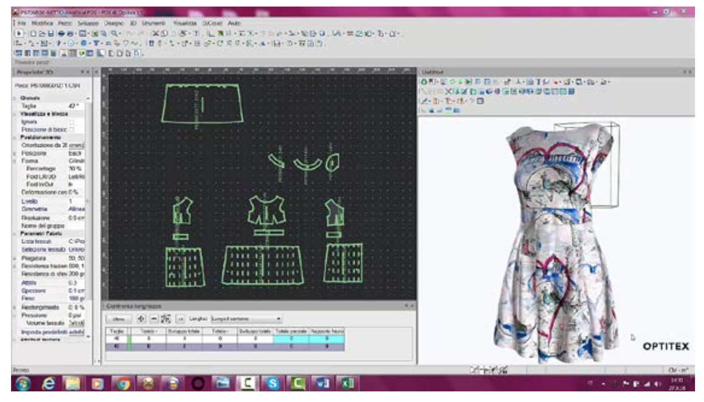Select the purple second row of the table
The image size is (704, 402).
(x=225, y=346)
